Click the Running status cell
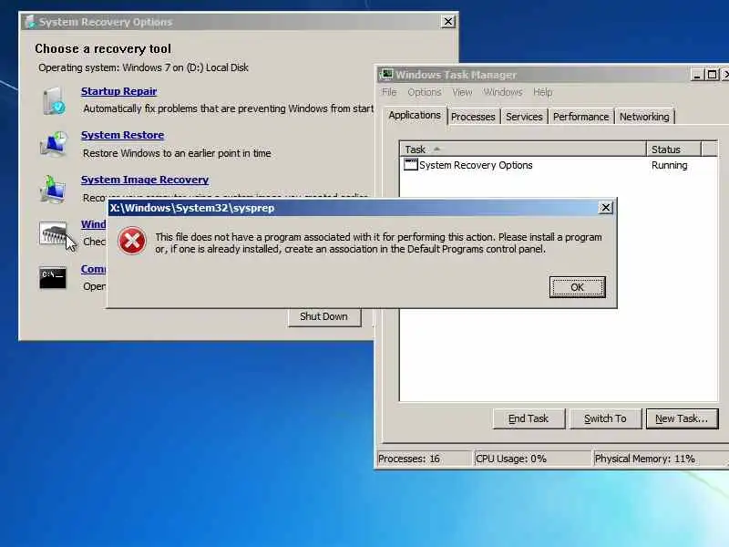The width and height of the screenshot is (729, 547). coord(669,165)
